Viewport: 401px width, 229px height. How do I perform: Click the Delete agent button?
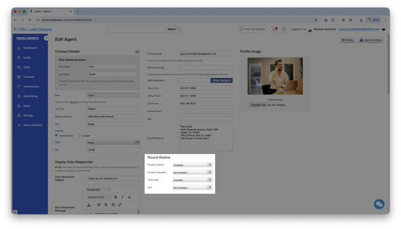click(x=347, y=40)
